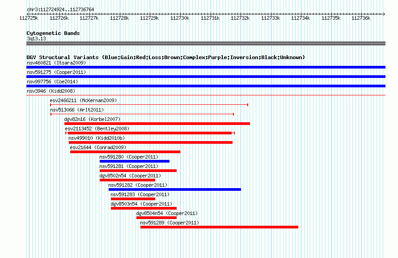Click the 112735k ruler tick label
The image size is (398, 258).
click(331, 18)
